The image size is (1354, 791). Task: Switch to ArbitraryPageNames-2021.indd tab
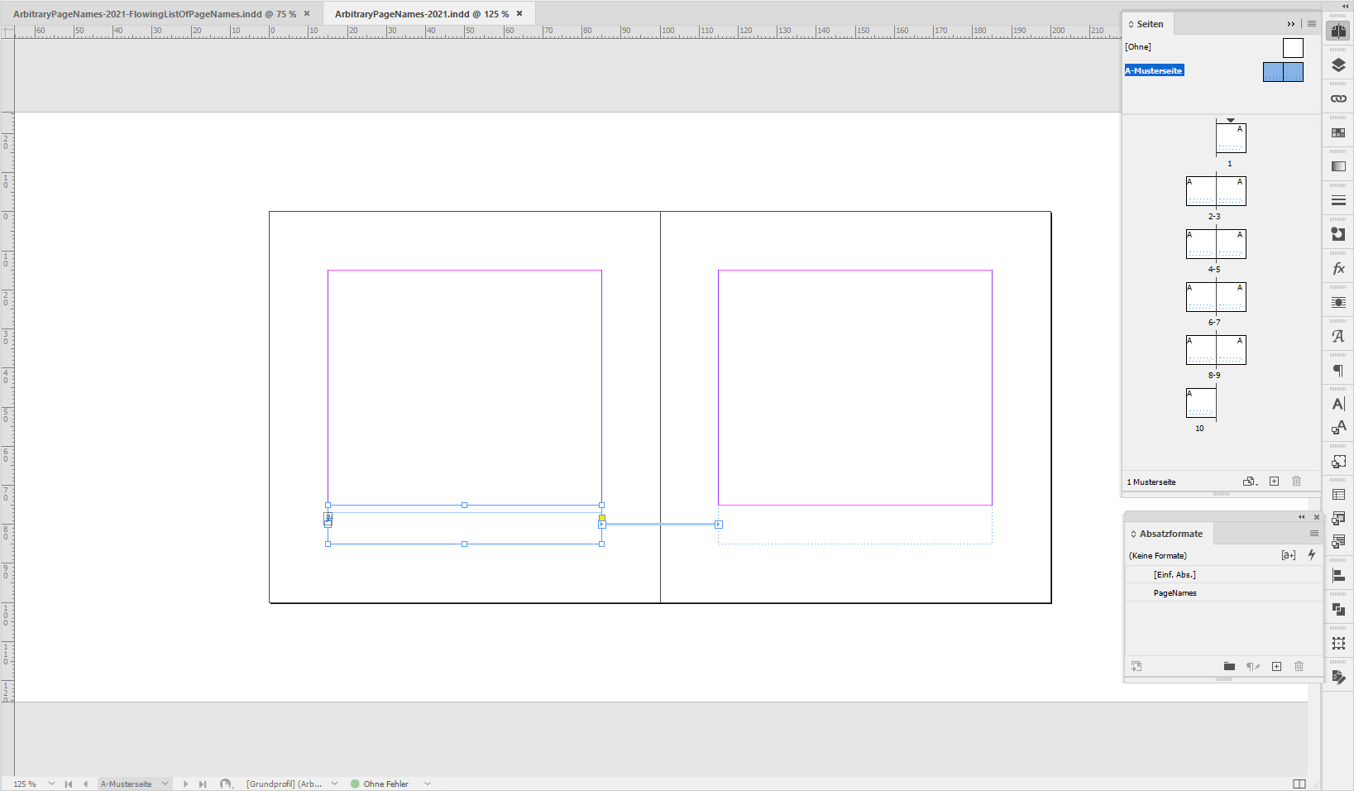coord(422,14)
